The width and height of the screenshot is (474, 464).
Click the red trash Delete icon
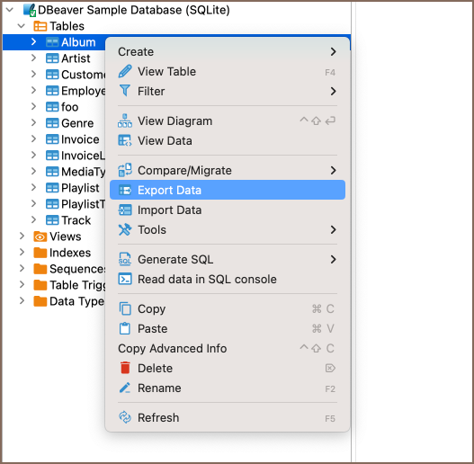point(125,368)
